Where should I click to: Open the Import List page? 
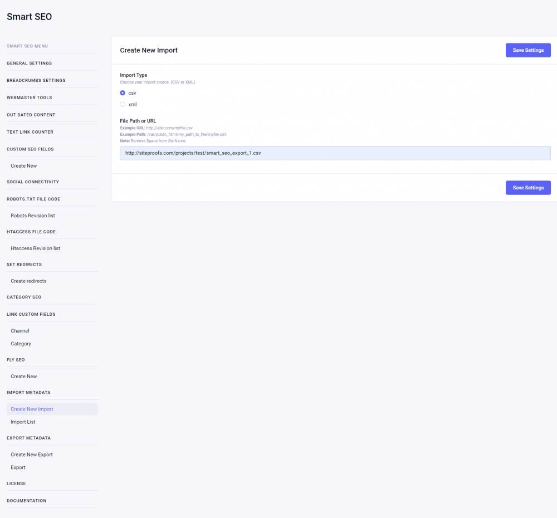[x=23, y=422]
